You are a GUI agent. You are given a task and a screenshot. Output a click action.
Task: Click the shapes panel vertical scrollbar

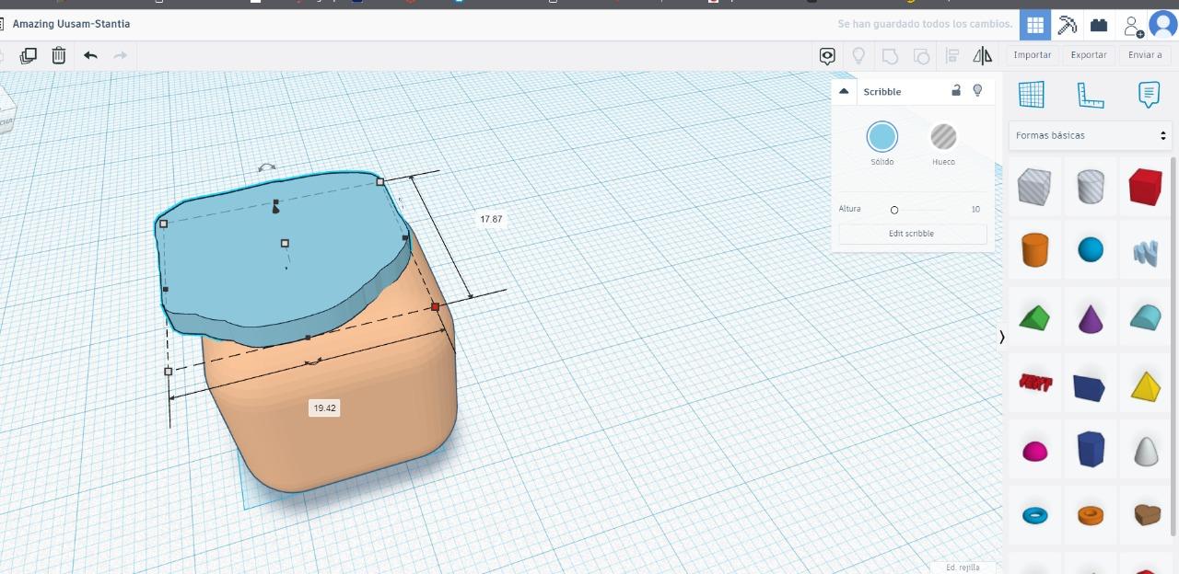[x=1173, y=346]
